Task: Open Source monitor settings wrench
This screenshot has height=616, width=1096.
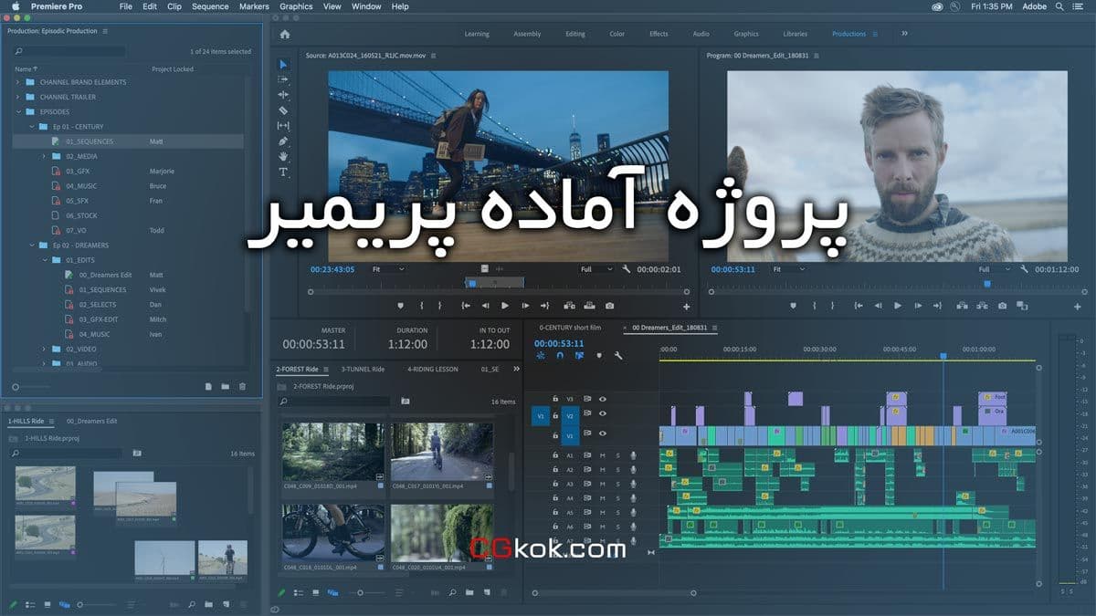Action: [626, 270]
